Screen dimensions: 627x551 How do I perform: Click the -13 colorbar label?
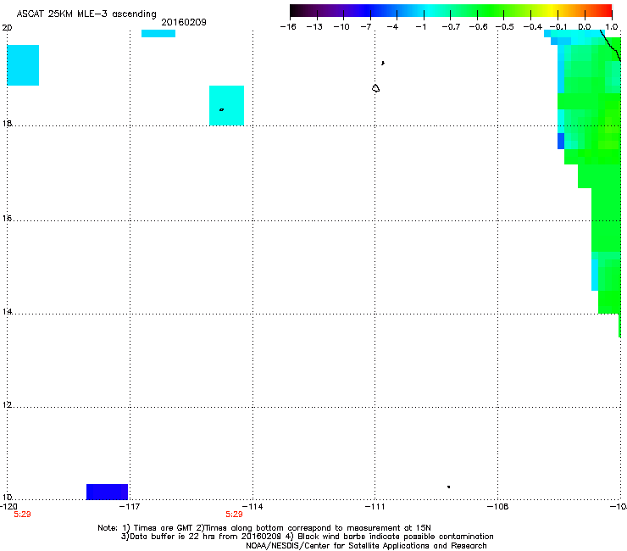314,27
